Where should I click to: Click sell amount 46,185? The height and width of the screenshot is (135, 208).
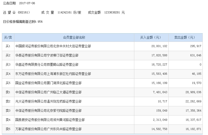[196, 74]
